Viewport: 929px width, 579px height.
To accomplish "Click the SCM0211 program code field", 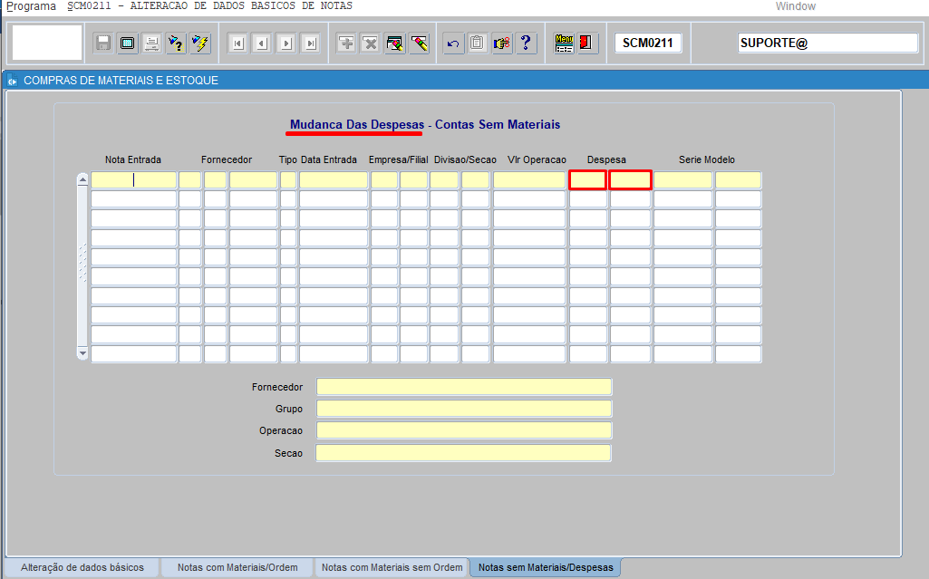I will click(647, 43).
